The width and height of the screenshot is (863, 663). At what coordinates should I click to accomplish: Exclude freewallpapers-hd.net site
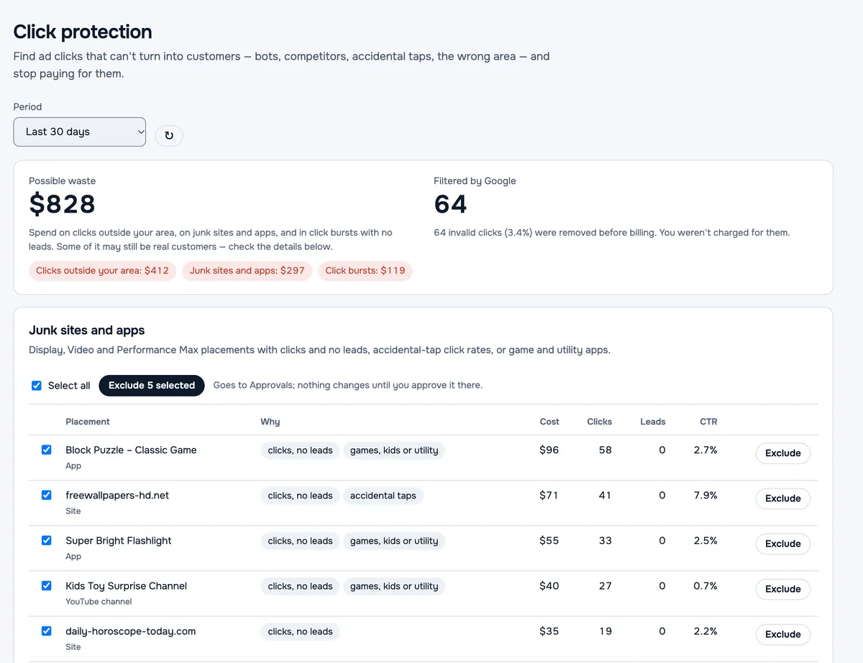tap(782, 499)
